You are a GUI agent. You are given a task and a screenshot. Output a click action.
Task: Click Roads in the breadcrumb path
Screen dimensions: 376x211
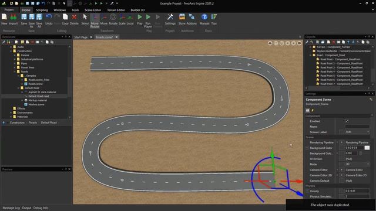click(33, 122)
